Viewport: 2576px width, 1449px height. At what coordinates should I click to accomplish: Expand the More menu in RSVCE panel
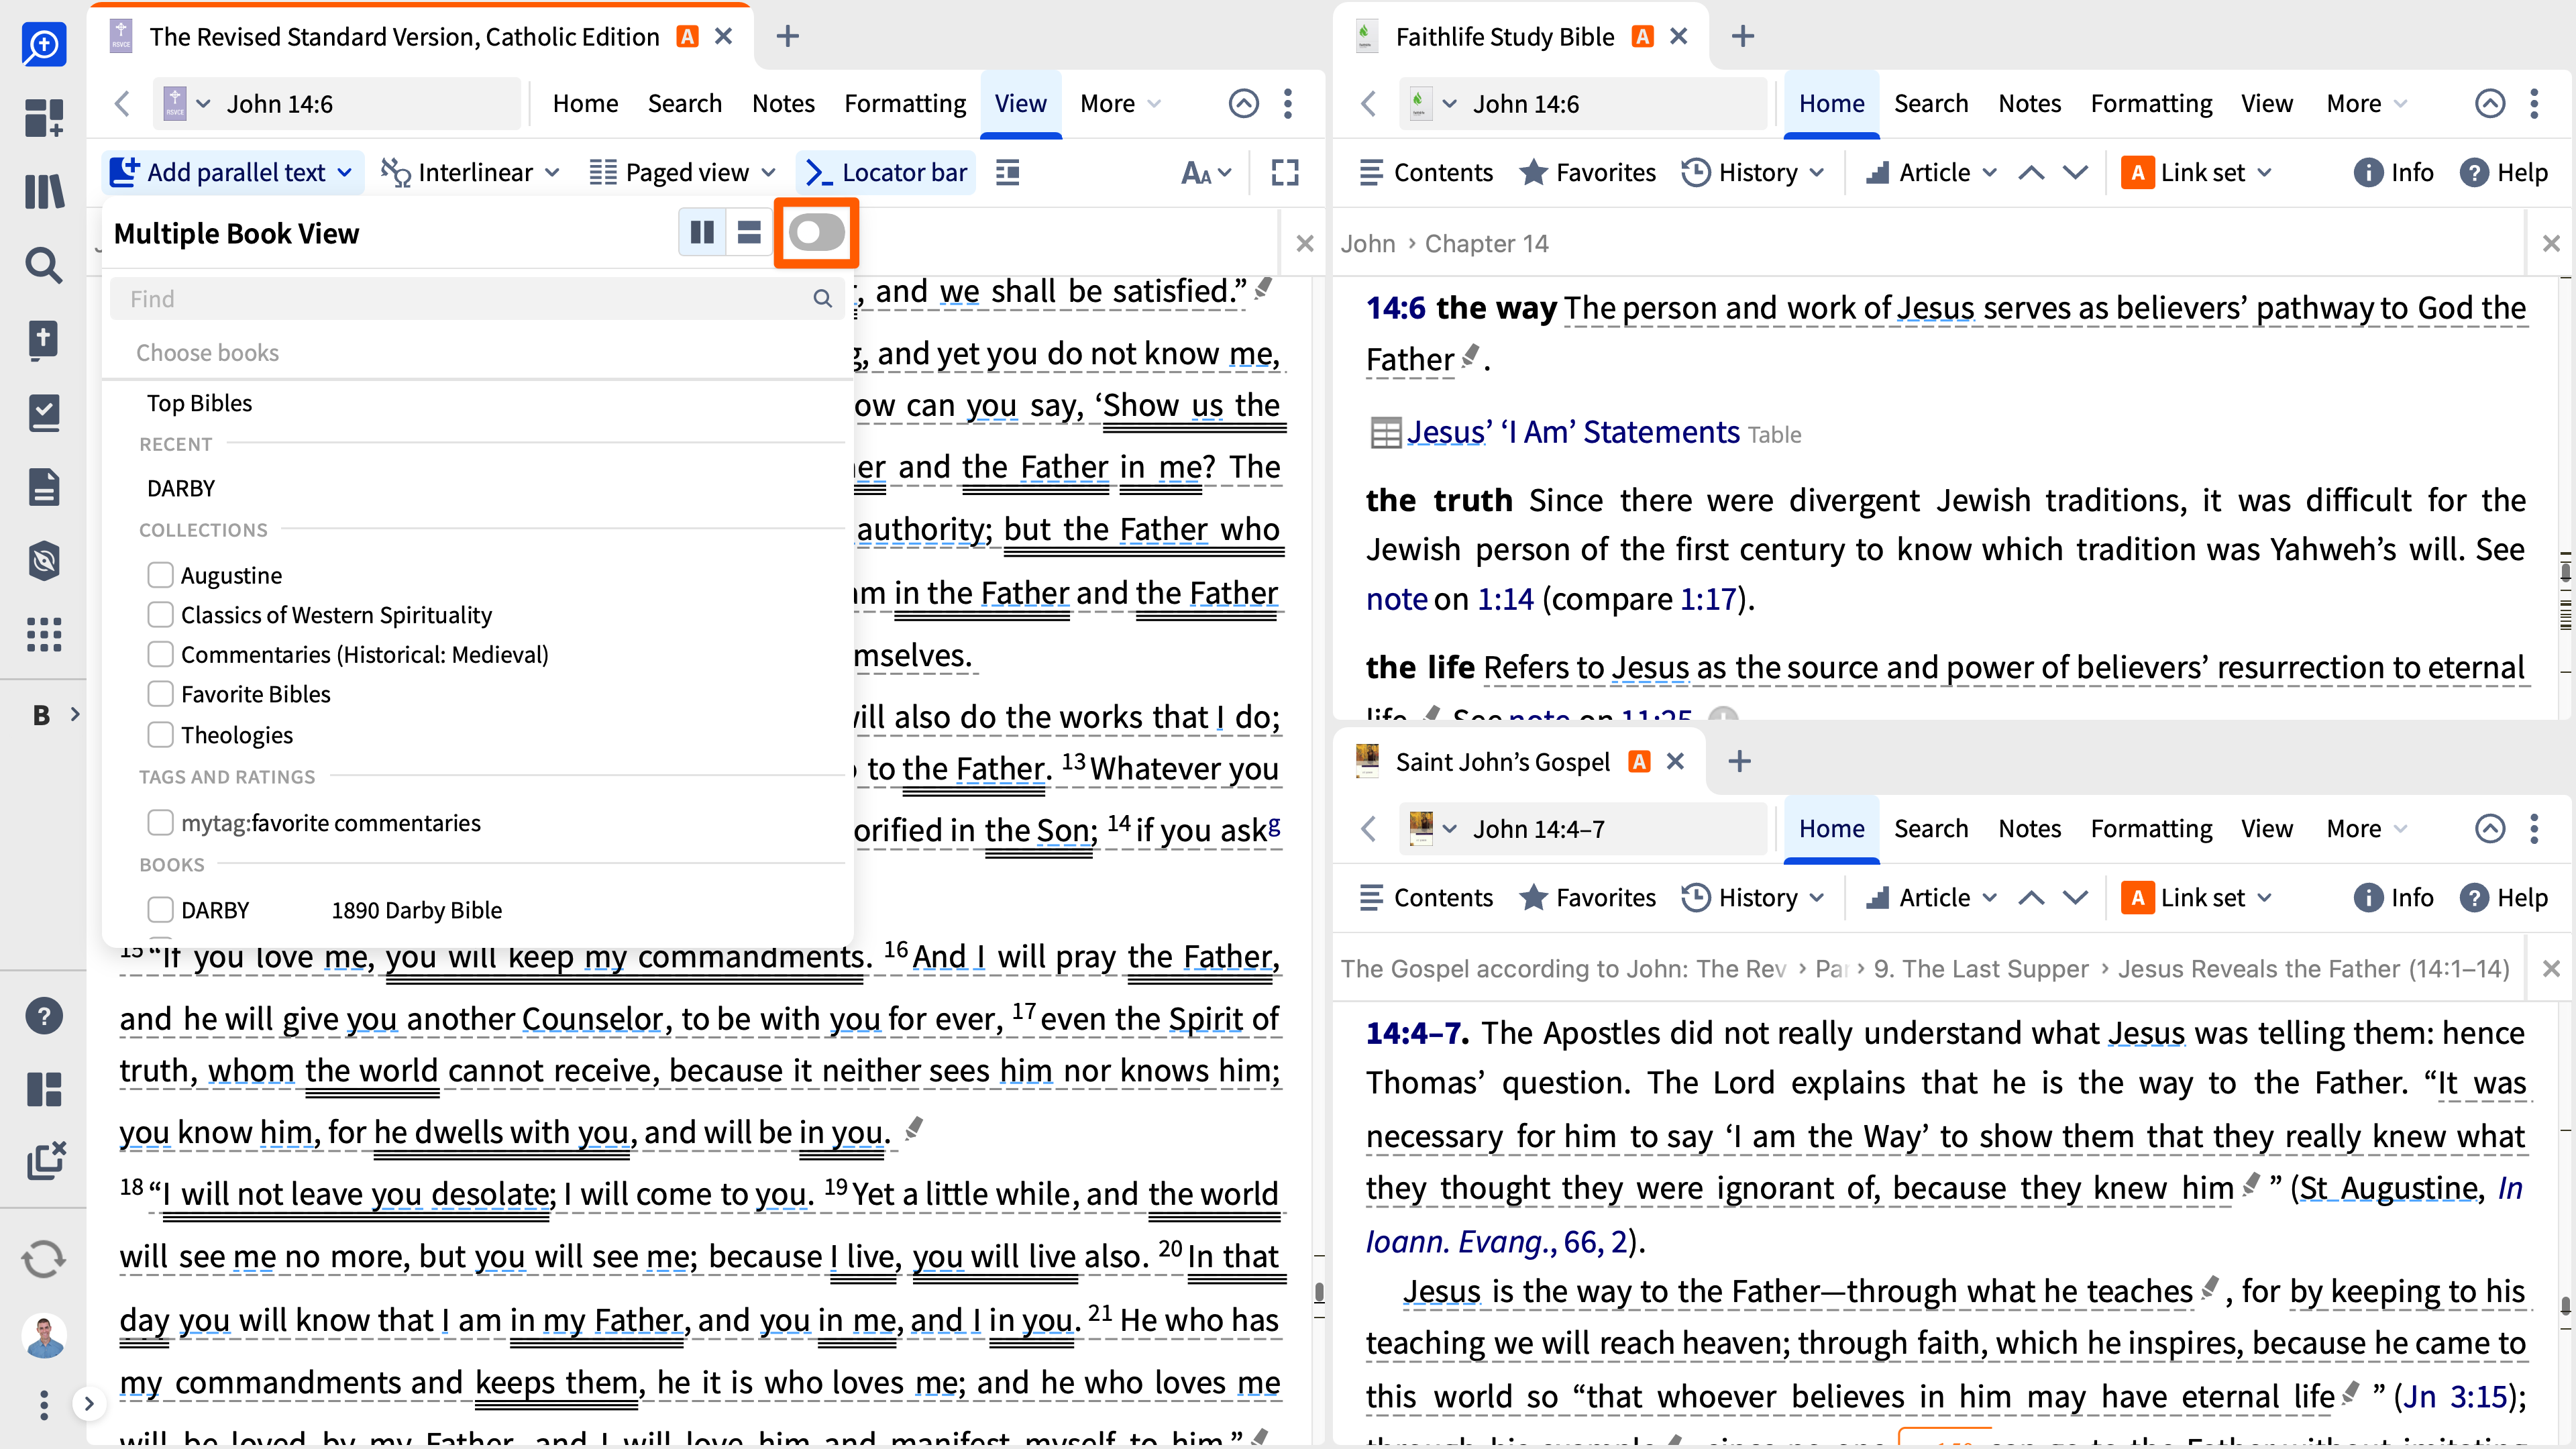click(1121, 104)
